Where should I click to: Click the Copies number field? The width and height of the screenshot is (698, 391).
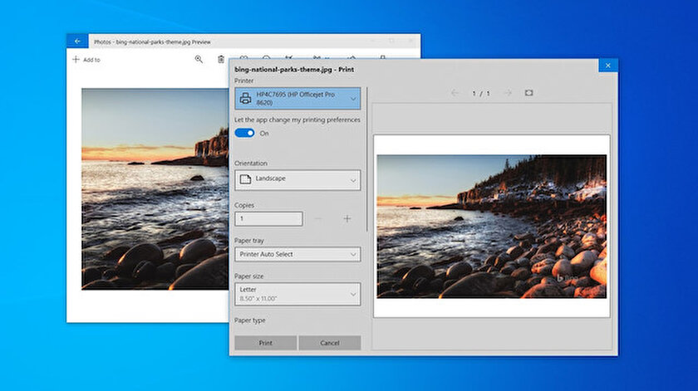[268, 218]
